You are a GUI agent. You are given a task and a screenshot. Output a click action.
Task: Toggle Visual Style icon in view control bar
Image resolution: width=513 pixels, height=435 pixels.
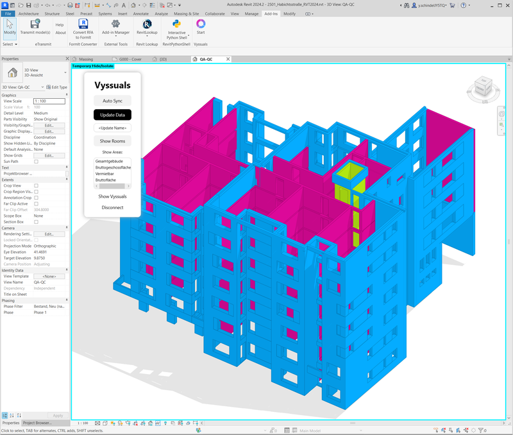point(105,423)
